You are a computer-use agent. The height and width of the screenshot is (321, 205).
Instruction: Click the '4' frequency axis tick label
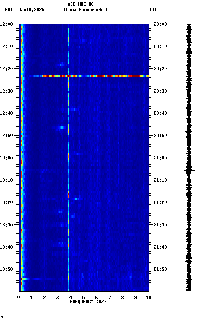coord(71,298)
